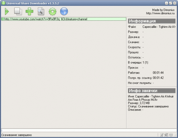
Task: Click the green status square beside the URL
Action: tap(3, 19)
